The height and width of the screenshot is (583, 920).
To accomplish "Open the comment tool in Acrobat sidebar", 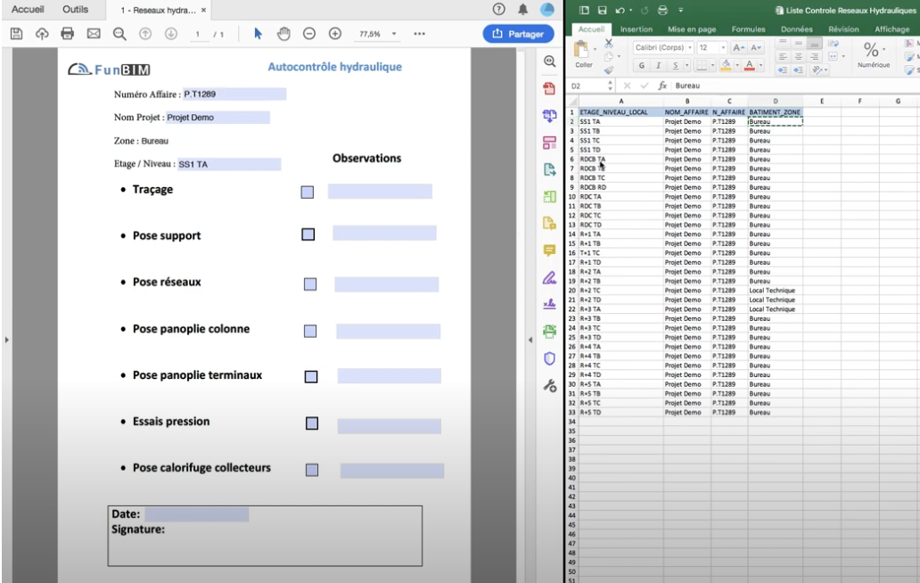I will (x=550, y=250).
